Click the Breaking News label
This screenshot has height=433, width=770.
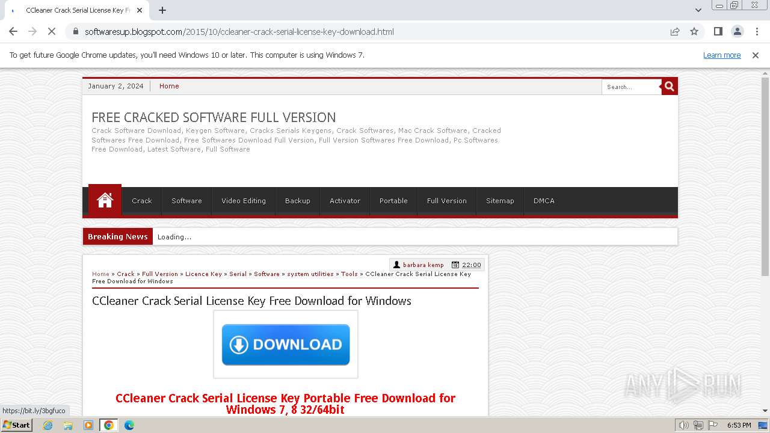point(118,236)
